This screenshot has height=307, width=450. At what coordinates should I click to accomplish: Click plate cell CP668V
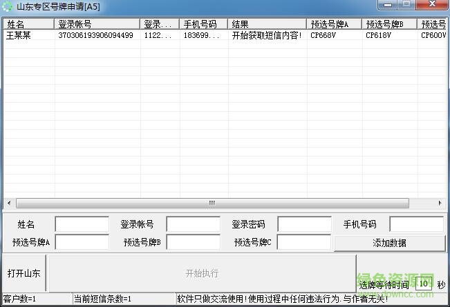pyautogui.click(x=323, y=35)
